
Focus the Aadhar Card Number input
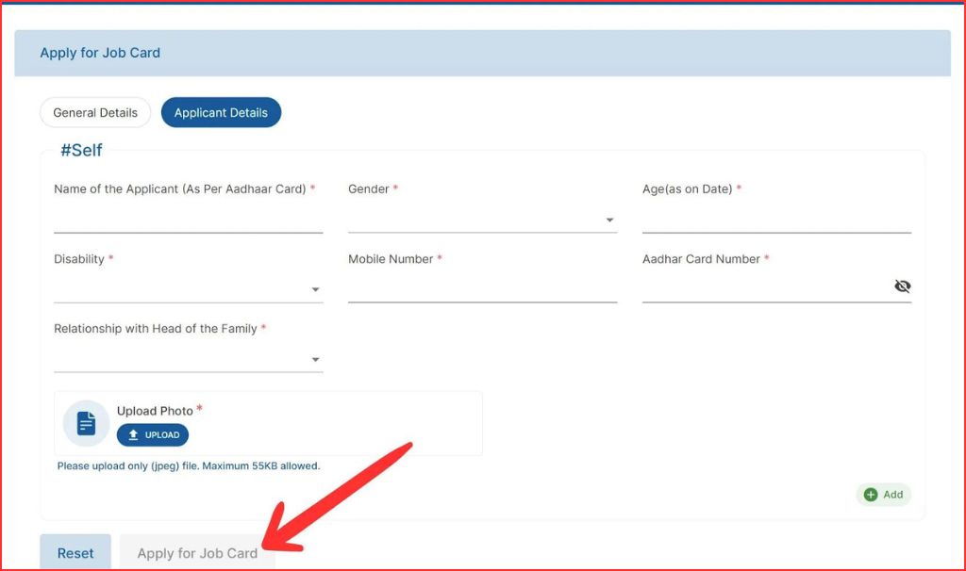coord(764,289)
